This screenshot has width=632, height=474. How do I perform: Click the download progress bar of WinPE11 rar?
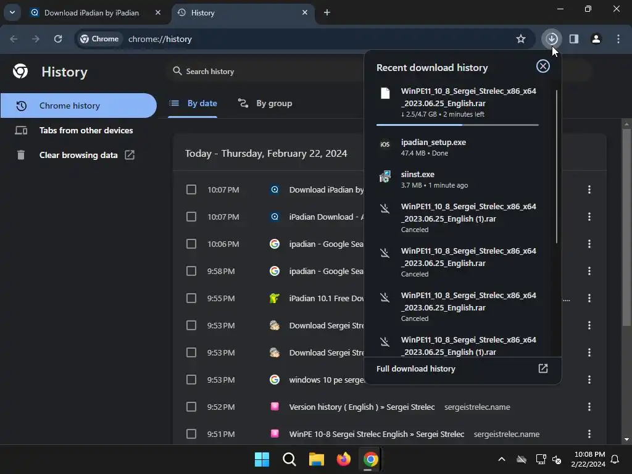tap(457, 125)
